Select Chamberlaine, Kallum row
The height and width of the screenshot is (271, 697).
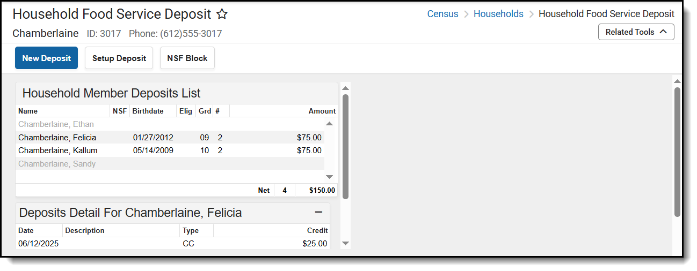pos(57,150)
